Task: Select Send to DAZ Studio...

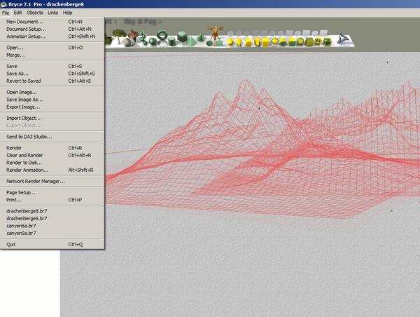Action: 52,137
